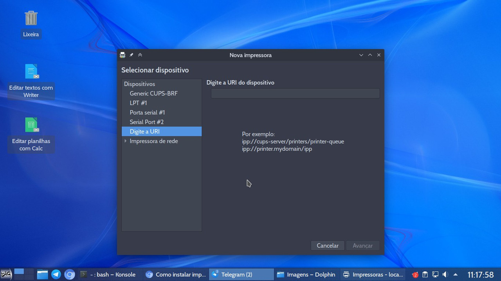Open the red notification badge tray icon
The image size is (501, 281).
pyautogui.click(x=415, y=275)
